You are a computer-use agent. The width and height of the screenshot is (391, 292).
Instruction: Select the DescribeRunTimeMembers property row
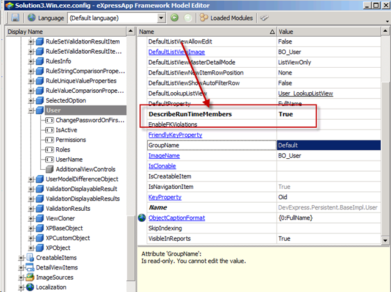pos(265,114)
